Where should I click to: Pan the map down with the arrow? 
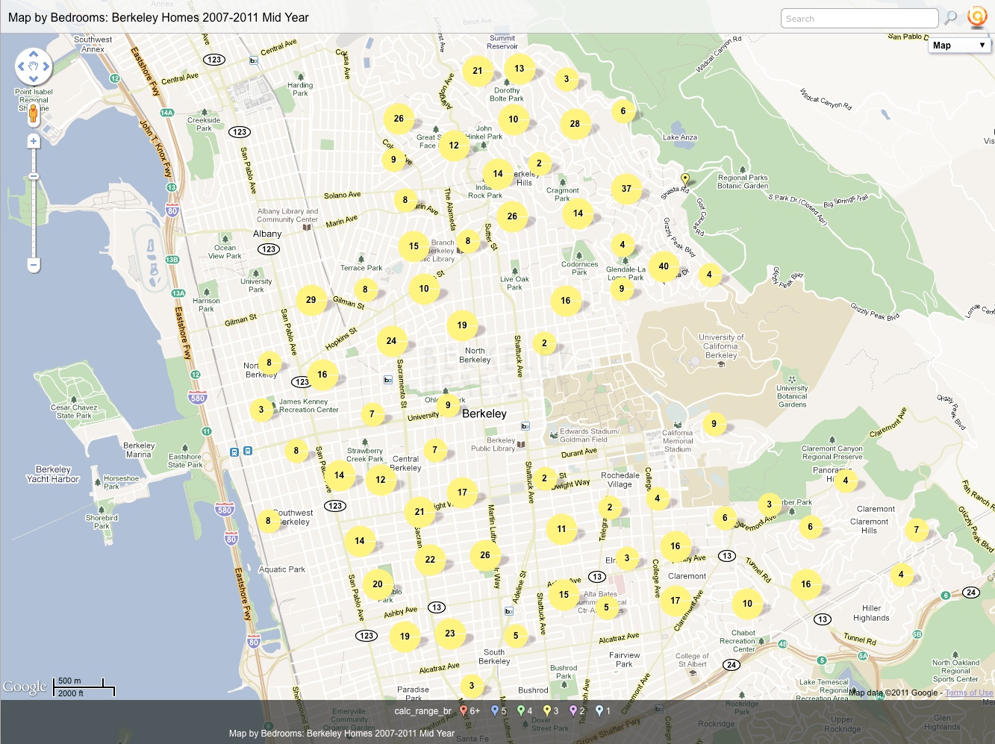[x=34, y=78]
